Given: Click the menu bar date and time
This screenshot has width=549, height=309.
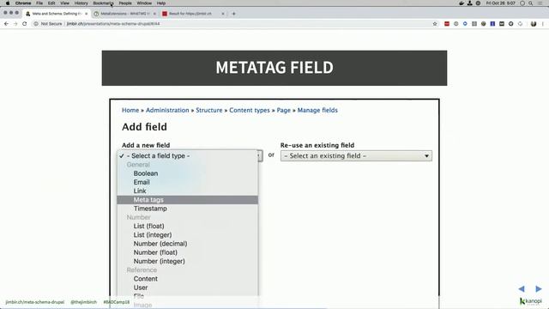Looking at the screenshot, I should point(501,3).
